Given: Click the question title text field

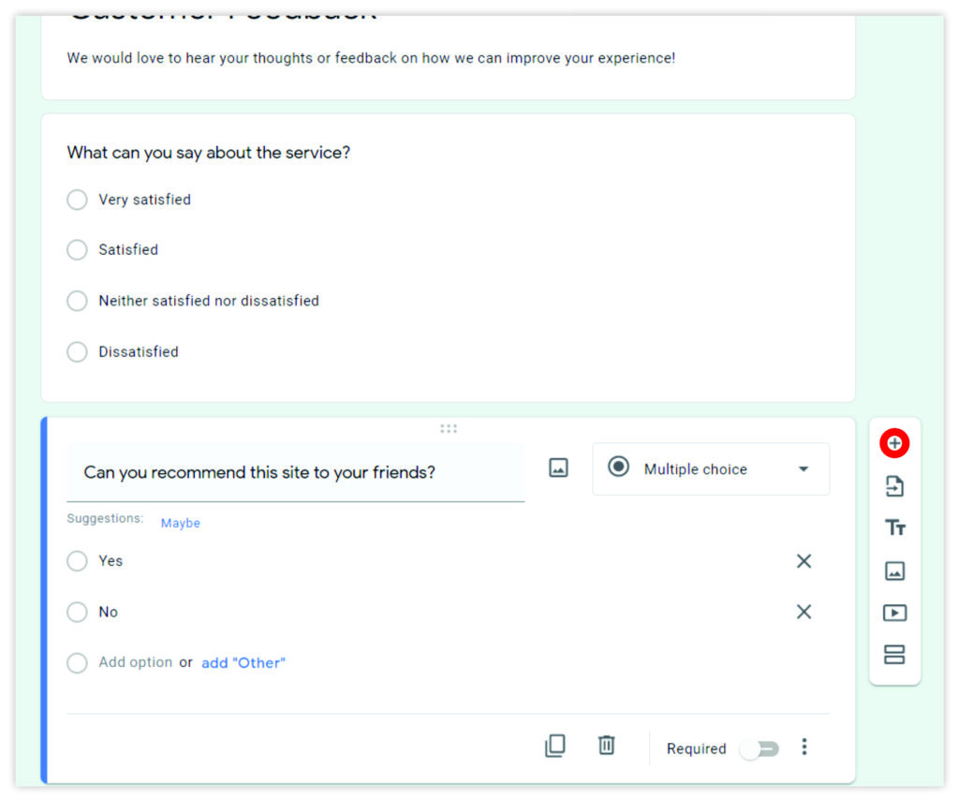Looking at the screenshot, I should tap(281, 472).
